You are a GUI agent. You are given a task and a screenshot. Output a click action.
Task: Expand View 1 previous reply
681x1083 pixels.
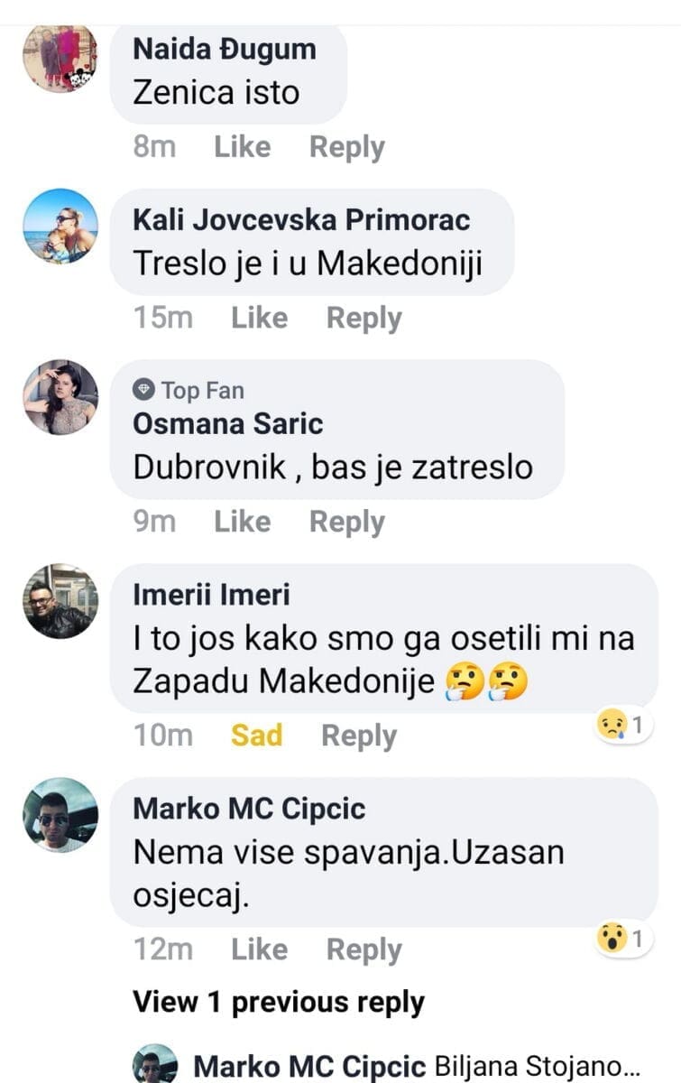click(278, 1002)
